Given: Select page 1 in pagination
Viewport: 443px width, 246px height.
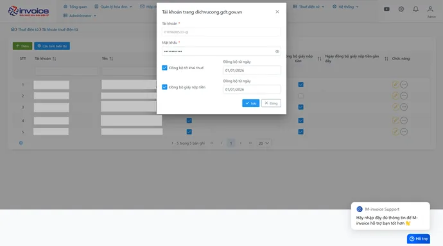Looking at the screenshot, I should click(231, 143).
